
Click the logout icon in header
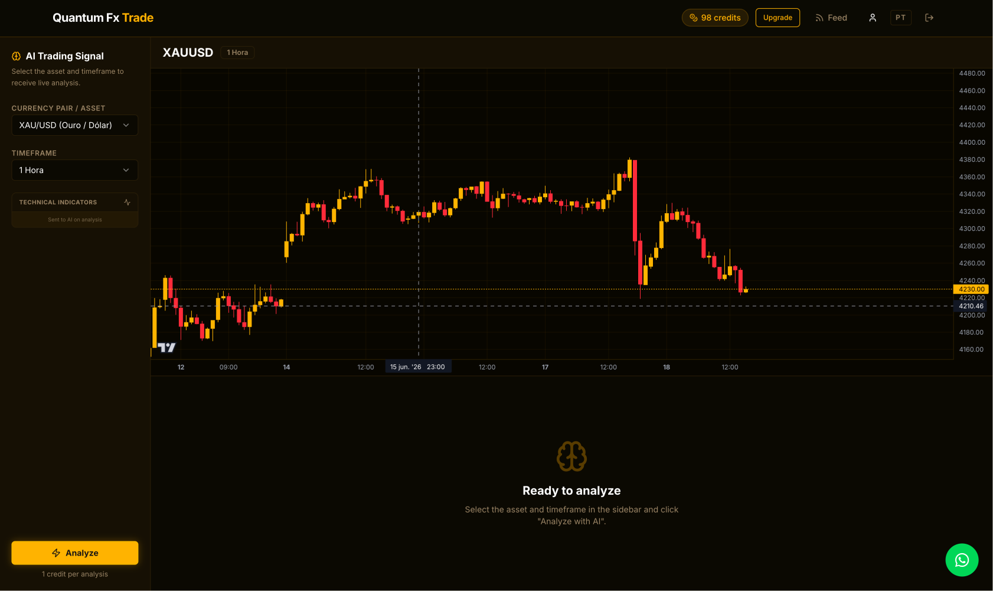tap(929, 18)
